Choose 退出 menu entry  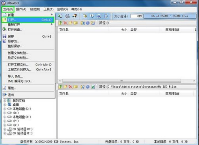click(x=28, y=95)
